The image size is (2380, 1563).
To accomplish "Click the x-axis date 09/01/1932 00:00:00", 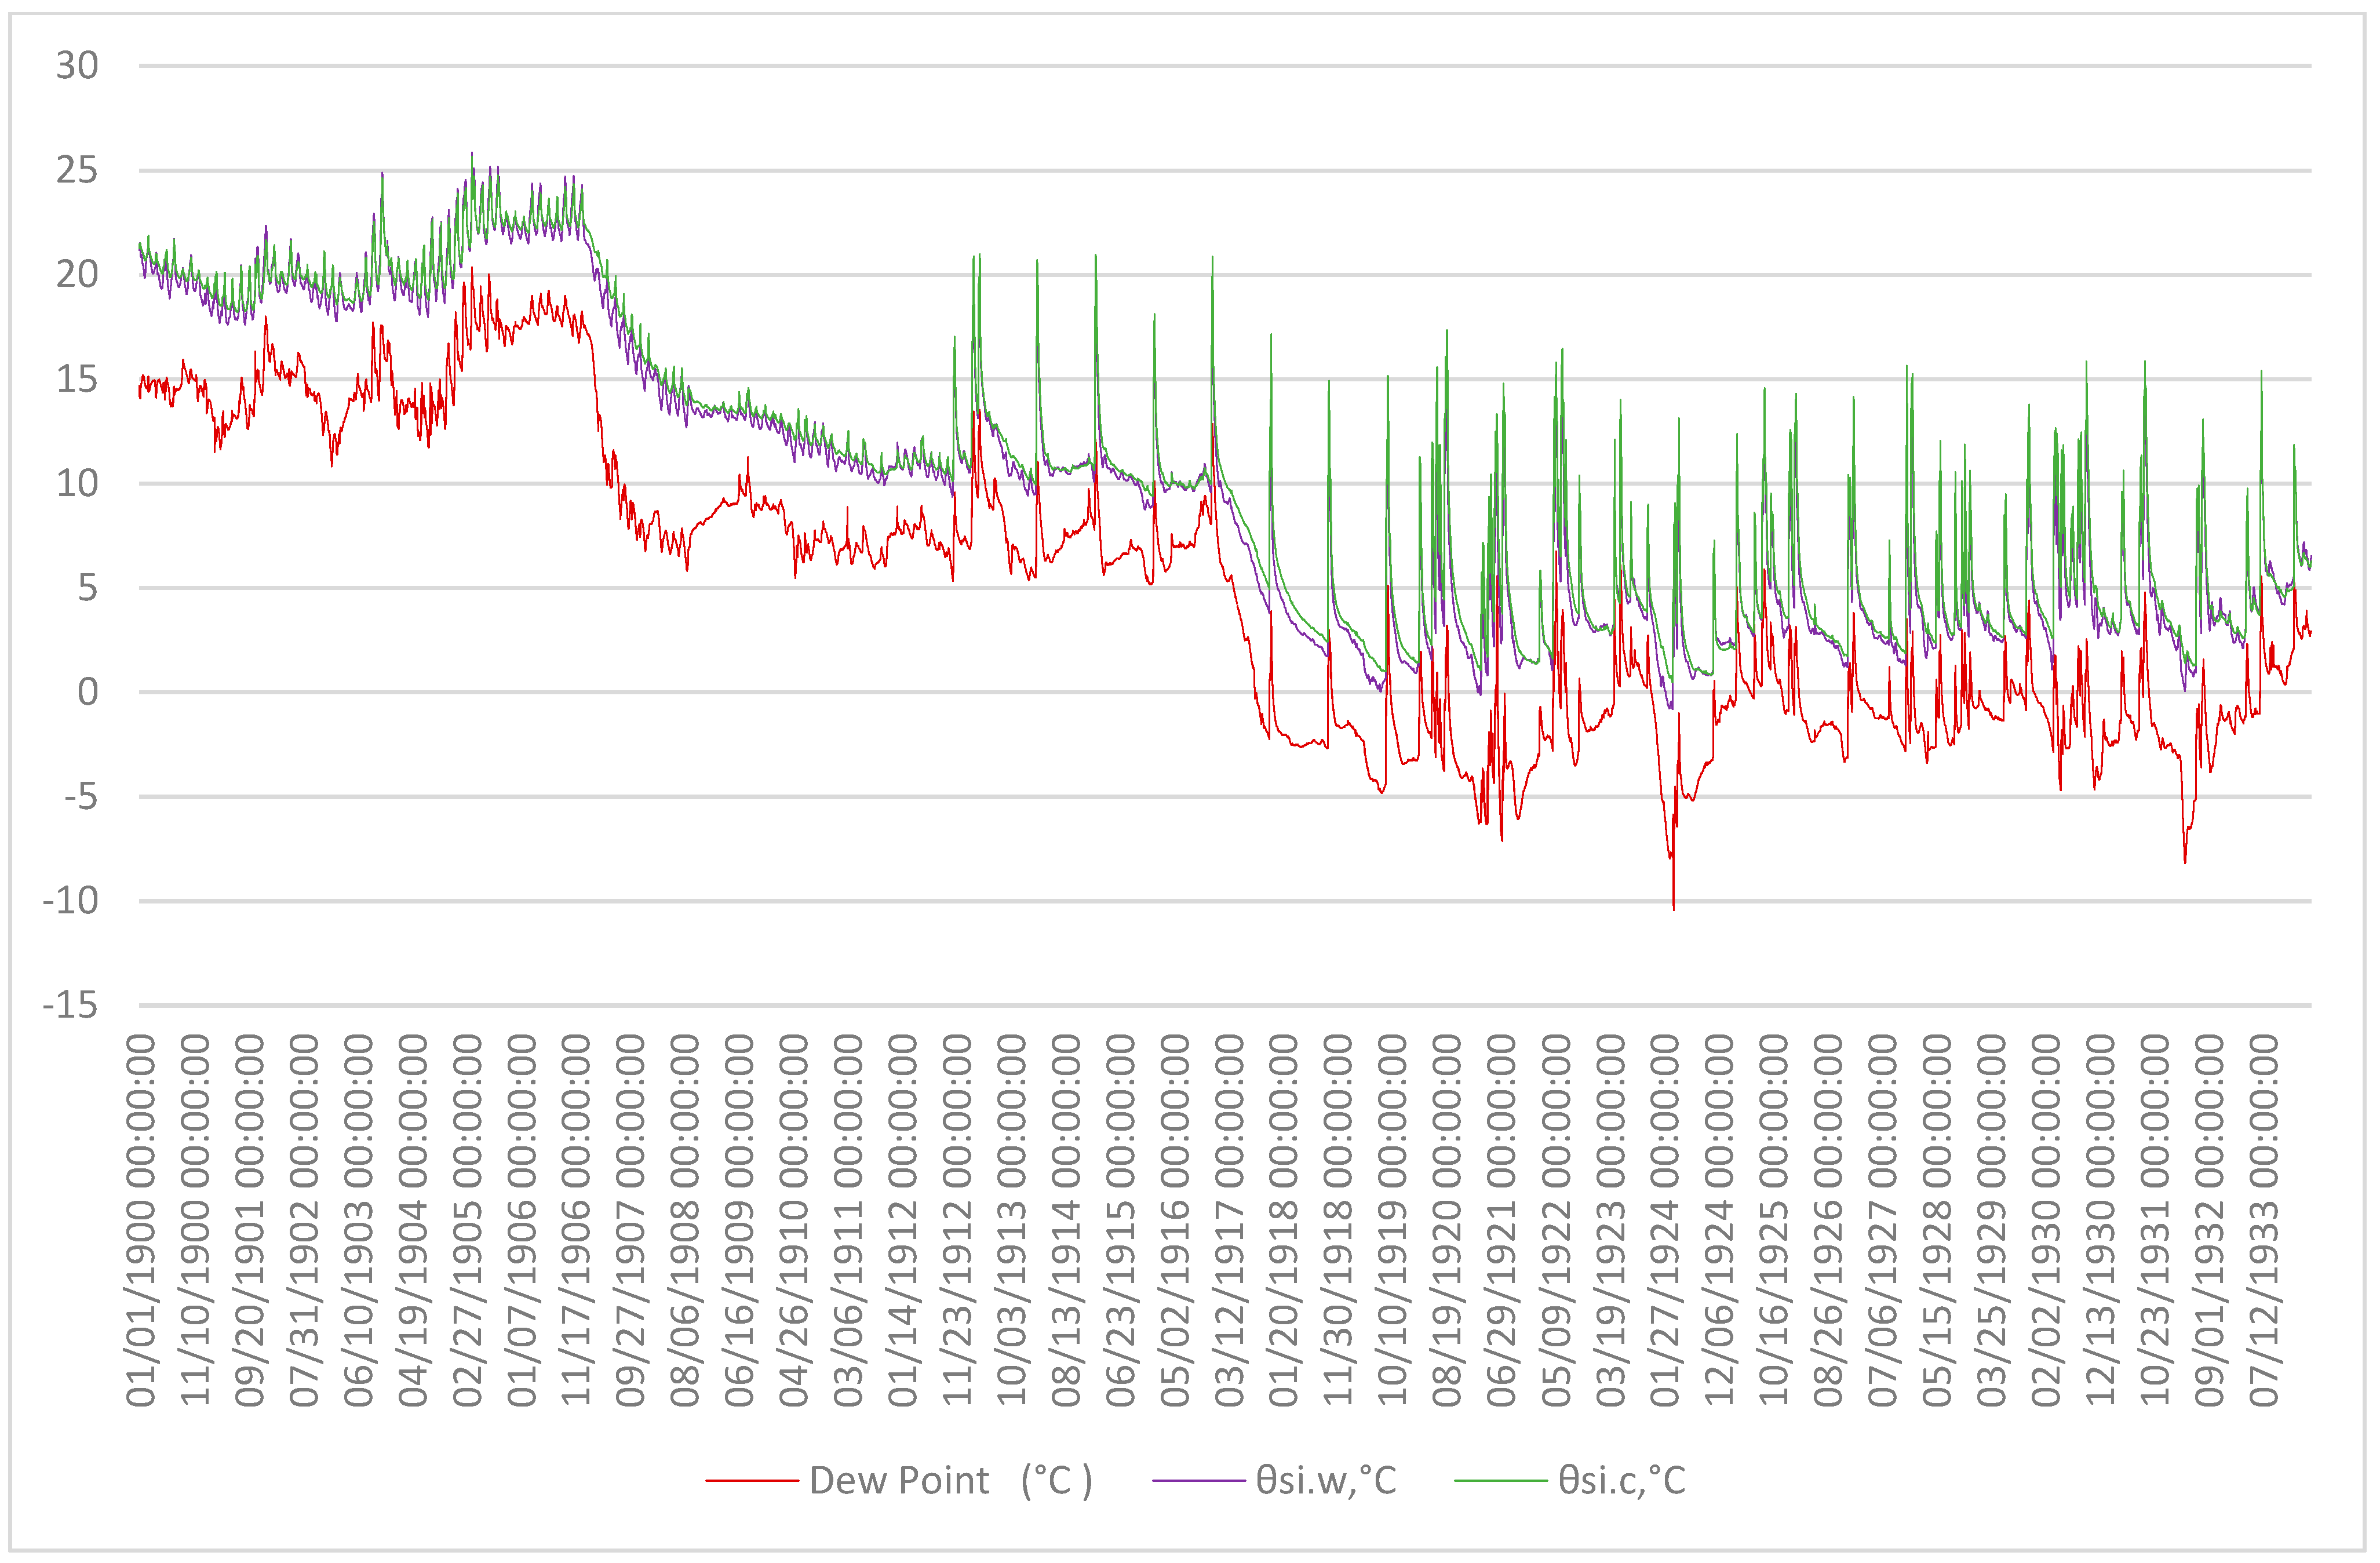I will pos(2208,1220).
